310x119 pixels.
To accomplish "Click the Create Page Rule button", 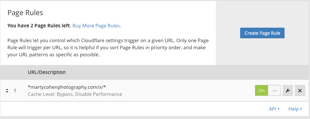I will pyautogui.click(x=262, y=33).
